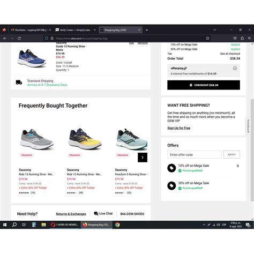The width and height of the screenshot is (254, 254).
Task: Open the Firefox hamburger menu
Action: (249, 38)
